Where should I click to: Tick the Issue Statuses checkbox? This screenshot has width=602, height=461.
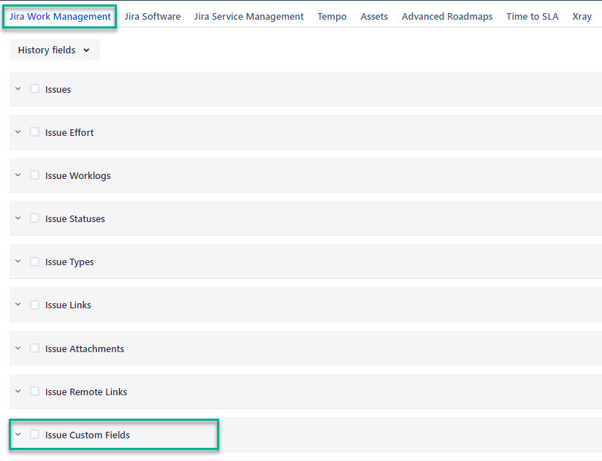click(x=34, y=218)
